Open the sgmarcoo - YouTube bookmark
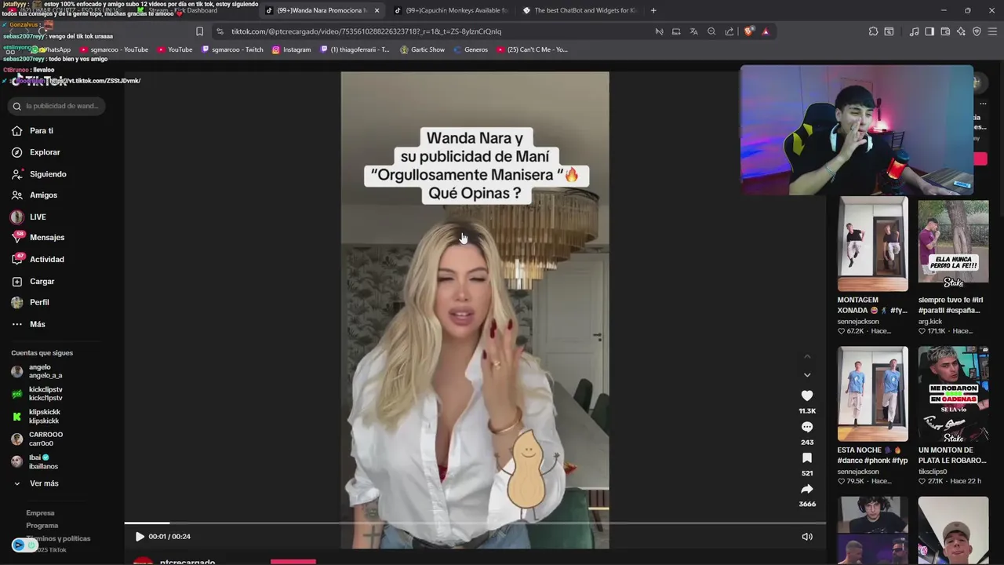The width and height of the screenshot is (1004, 565). click(x=113, y=49)
